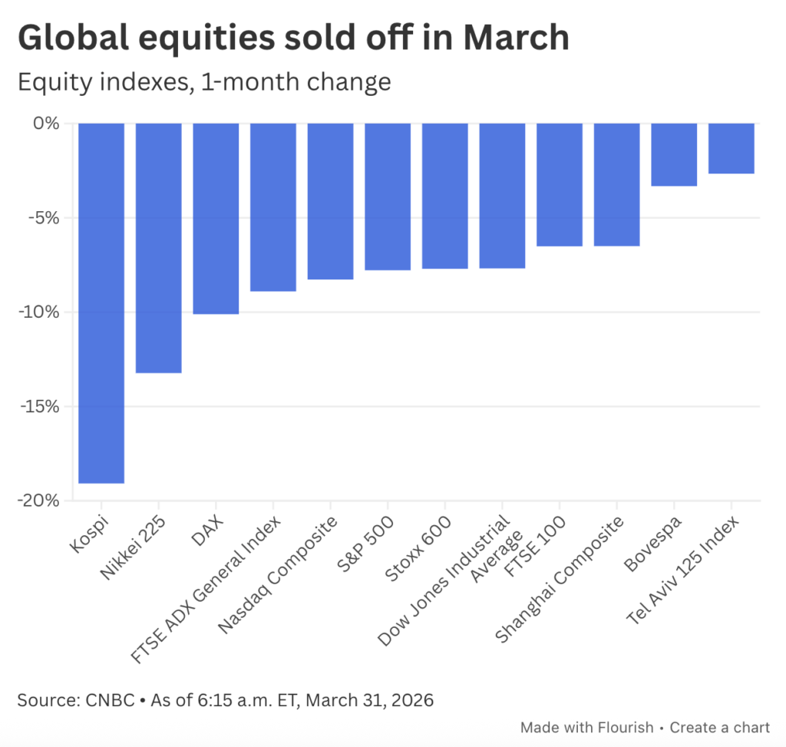The image size is (786, 747).
Task: Click the subtitle "Equity indexes, 1-month change"
Action: (204, 81)
